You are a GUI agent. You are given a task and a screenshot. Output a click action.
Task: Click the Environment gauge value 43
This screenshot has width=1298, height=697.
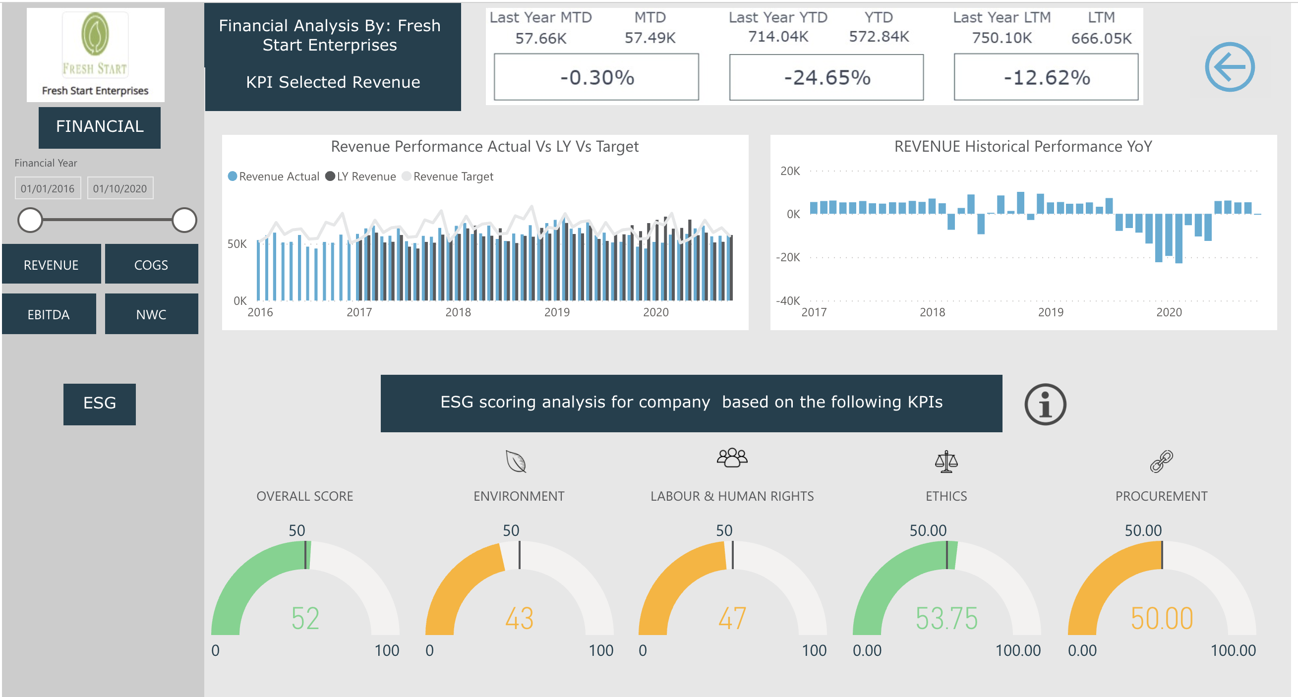[x=519, y=618]
